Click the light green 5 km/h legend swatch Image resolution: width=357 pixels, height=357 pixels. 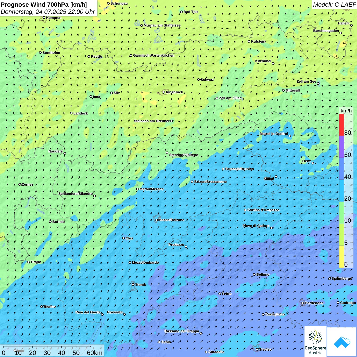point(341,235)
